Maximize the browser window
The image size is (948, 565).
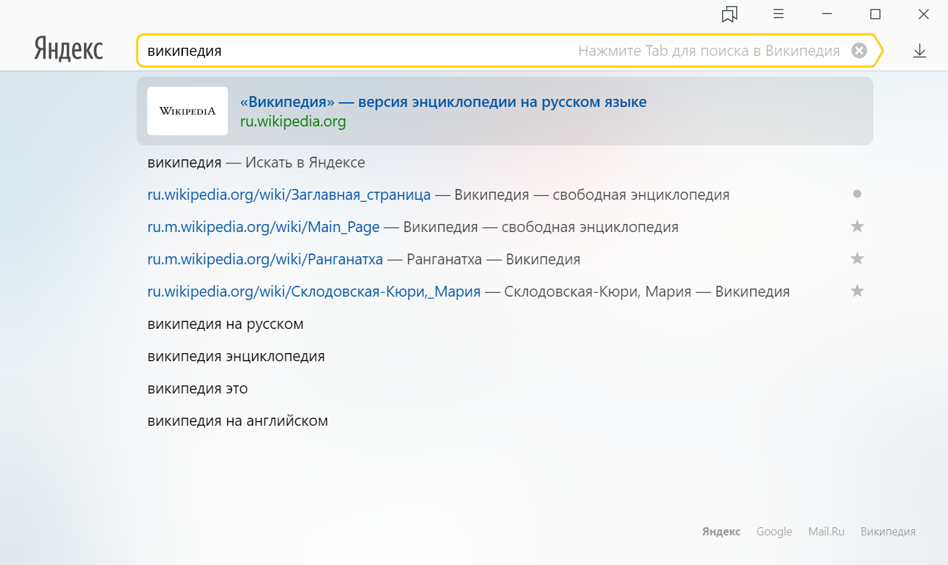click(875, 14)
